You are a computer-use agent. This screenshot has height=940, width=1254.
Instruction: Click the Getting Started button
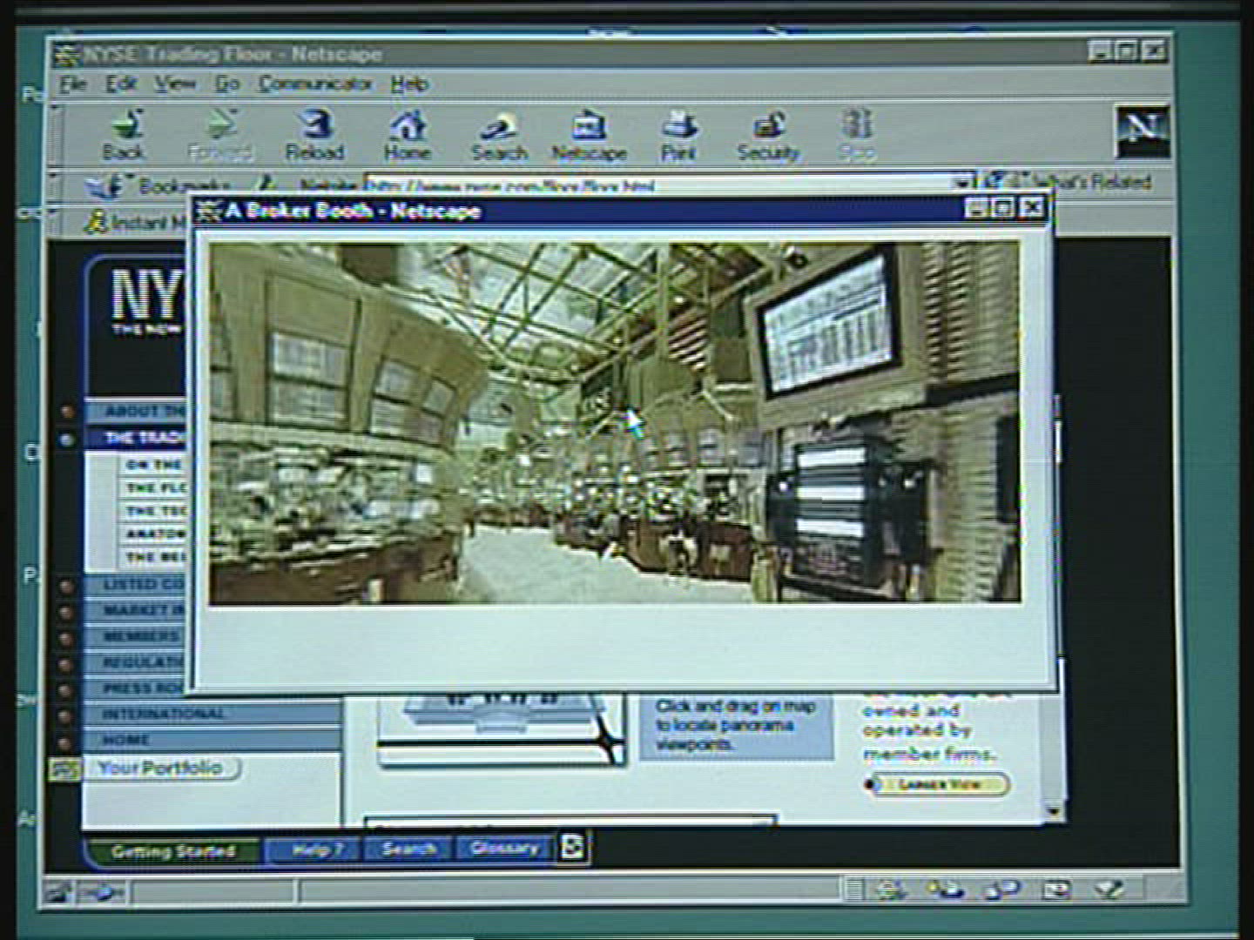[172, 850]
